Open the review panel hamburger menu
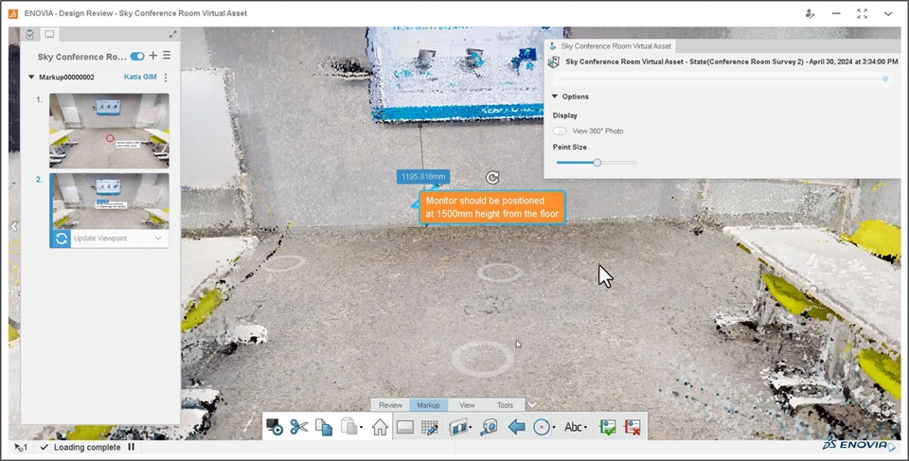This screenshot has height=461, width=909. (x=167, y=56)
